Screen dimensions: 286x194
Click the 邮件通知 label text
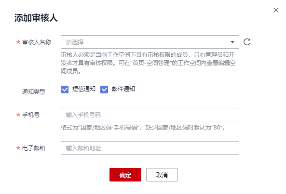coord(123,89)
